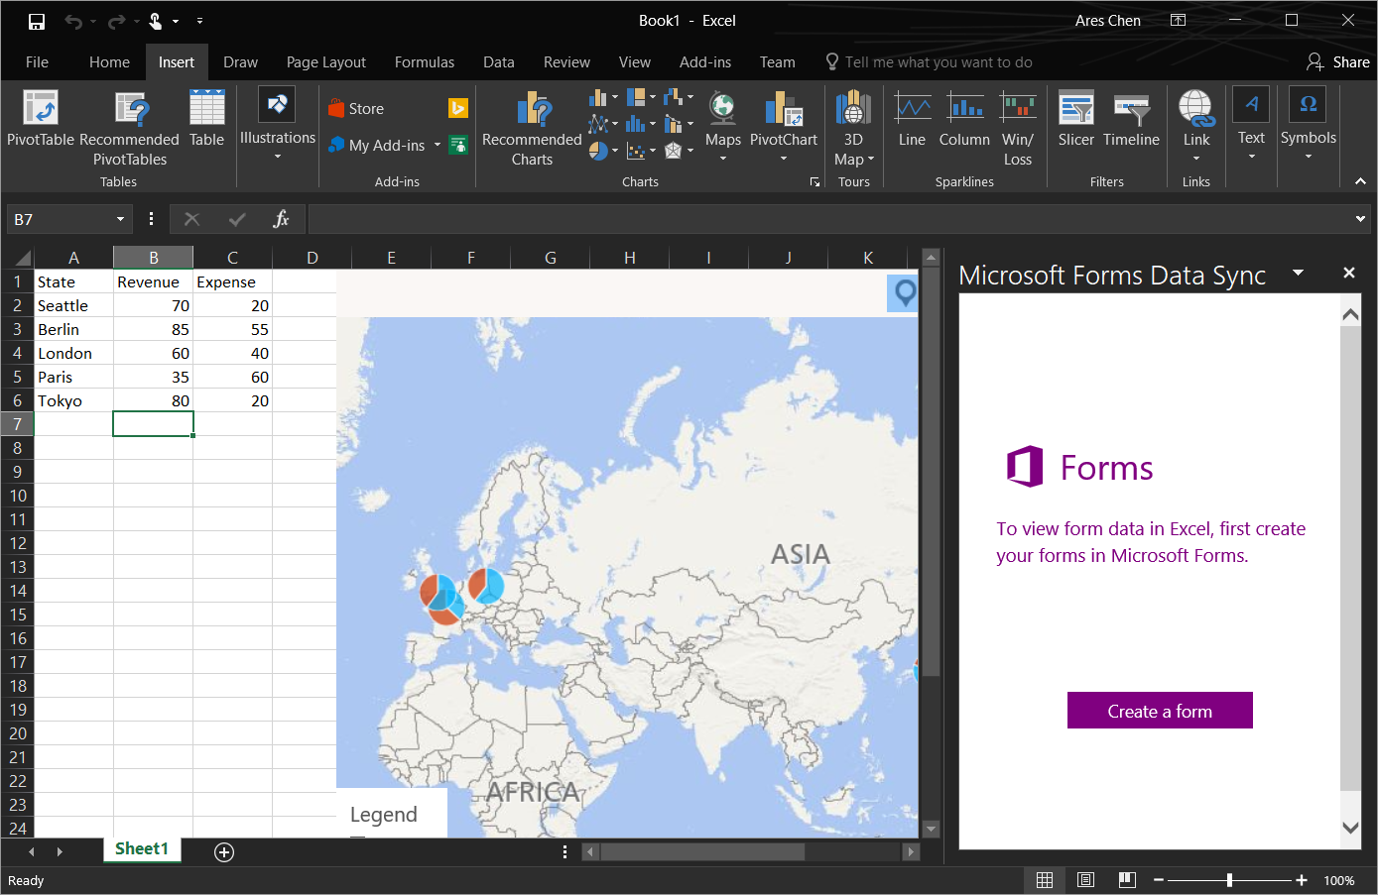Open the Store add-ins
The height and width of the screenshot is (895, 1378).
357,109
